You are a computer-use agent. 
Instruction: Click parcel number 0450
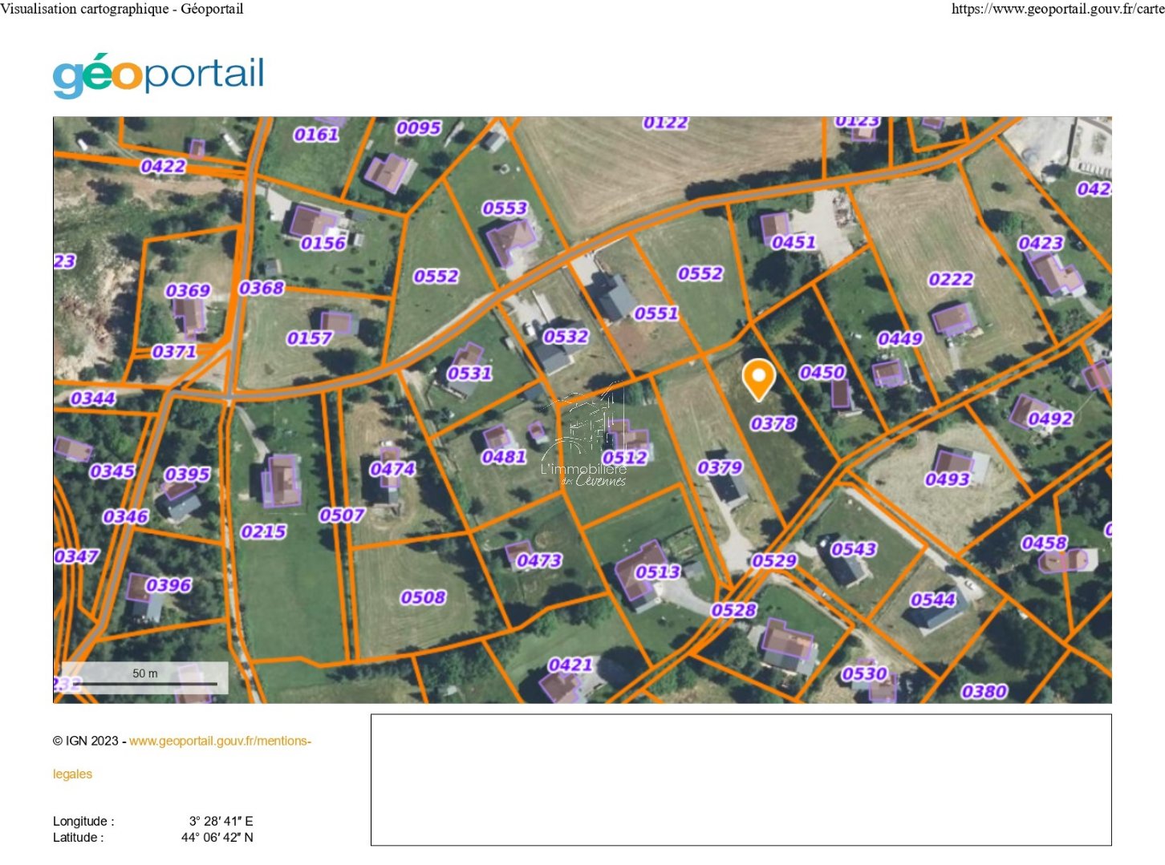[x=822, y=373]
